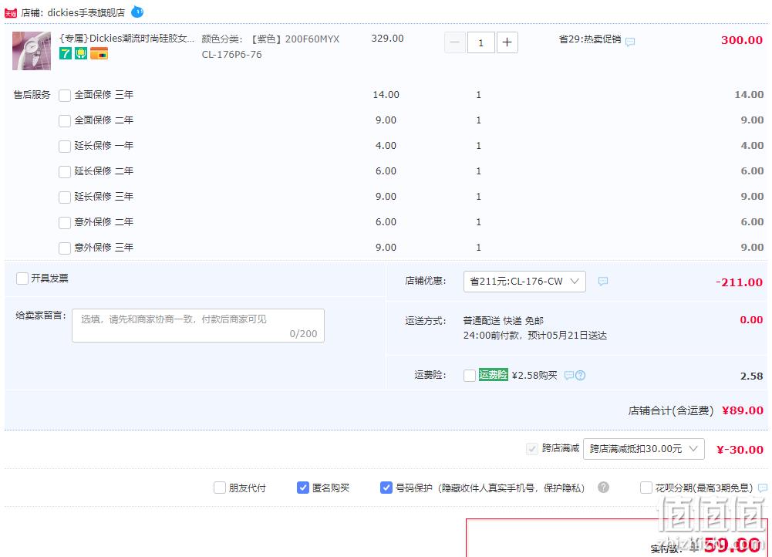
Task: Open the blue Wangwang chat icon
Action: point(137,12)
